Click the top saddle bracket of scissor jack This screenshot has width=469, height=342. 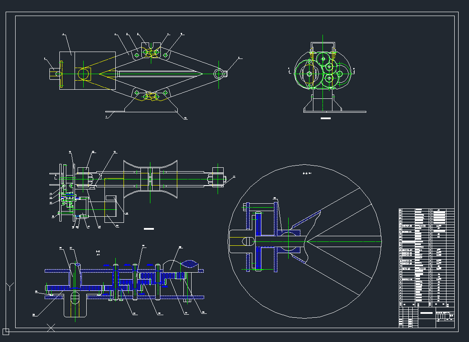(150, 46)
